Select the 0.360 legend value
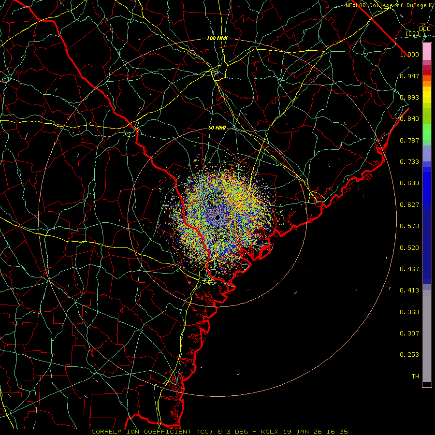435x435 pixels. click(x=409, y=312)
